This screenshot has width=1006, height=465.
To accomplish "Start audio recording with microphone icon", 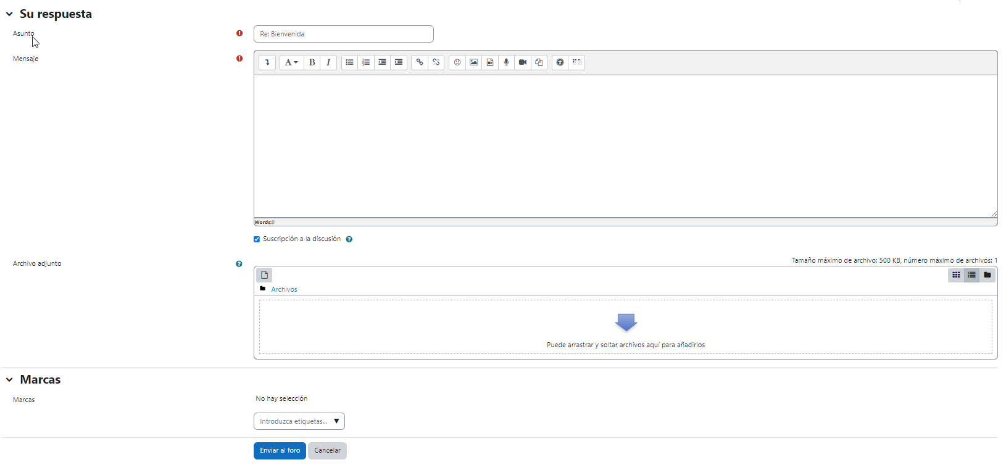I will click(506, 62).
